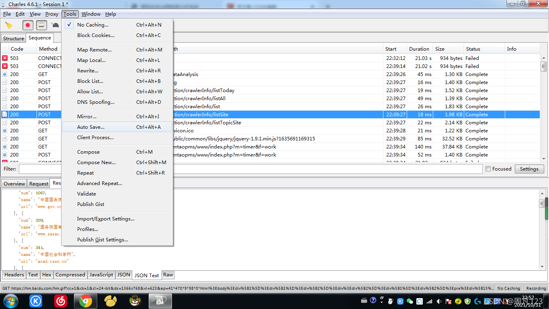The width and height of the screenshot is (549, 309).
Task: Select the row with path listToday
Action: tap(270, 90)
